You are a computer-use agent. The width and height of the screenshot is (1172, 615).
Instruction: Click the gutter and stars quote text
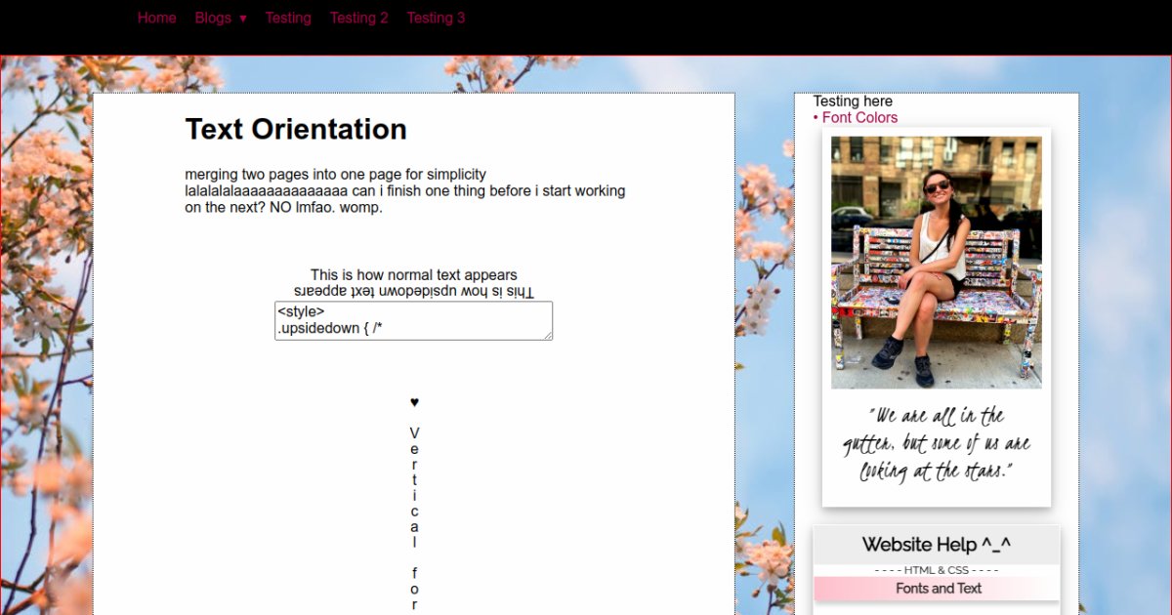click(x=936, y=443)
